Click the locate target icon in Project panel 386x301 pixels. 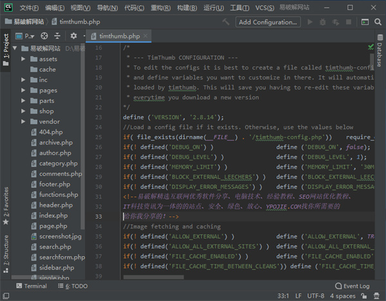point(45,36)
